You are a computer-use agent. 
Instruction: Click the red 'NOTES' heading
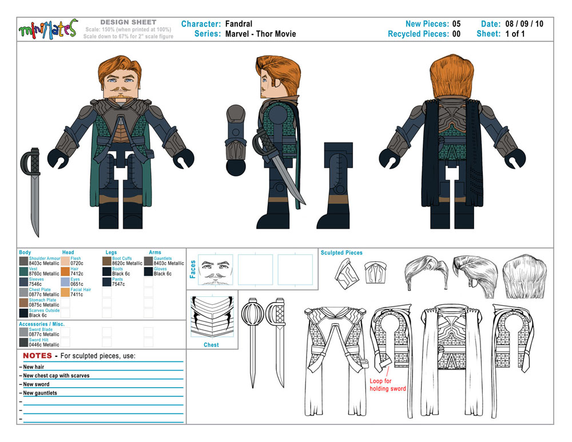coord(37,356)
